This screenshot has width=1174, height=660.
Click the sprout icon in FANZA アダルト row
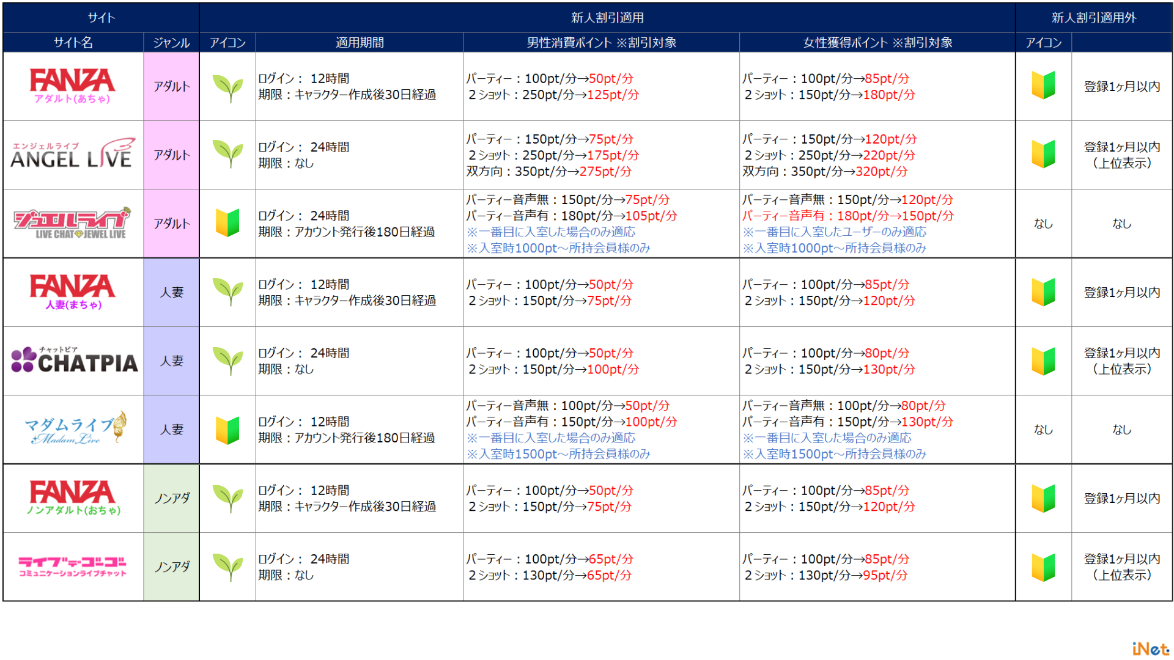point(227,87)
